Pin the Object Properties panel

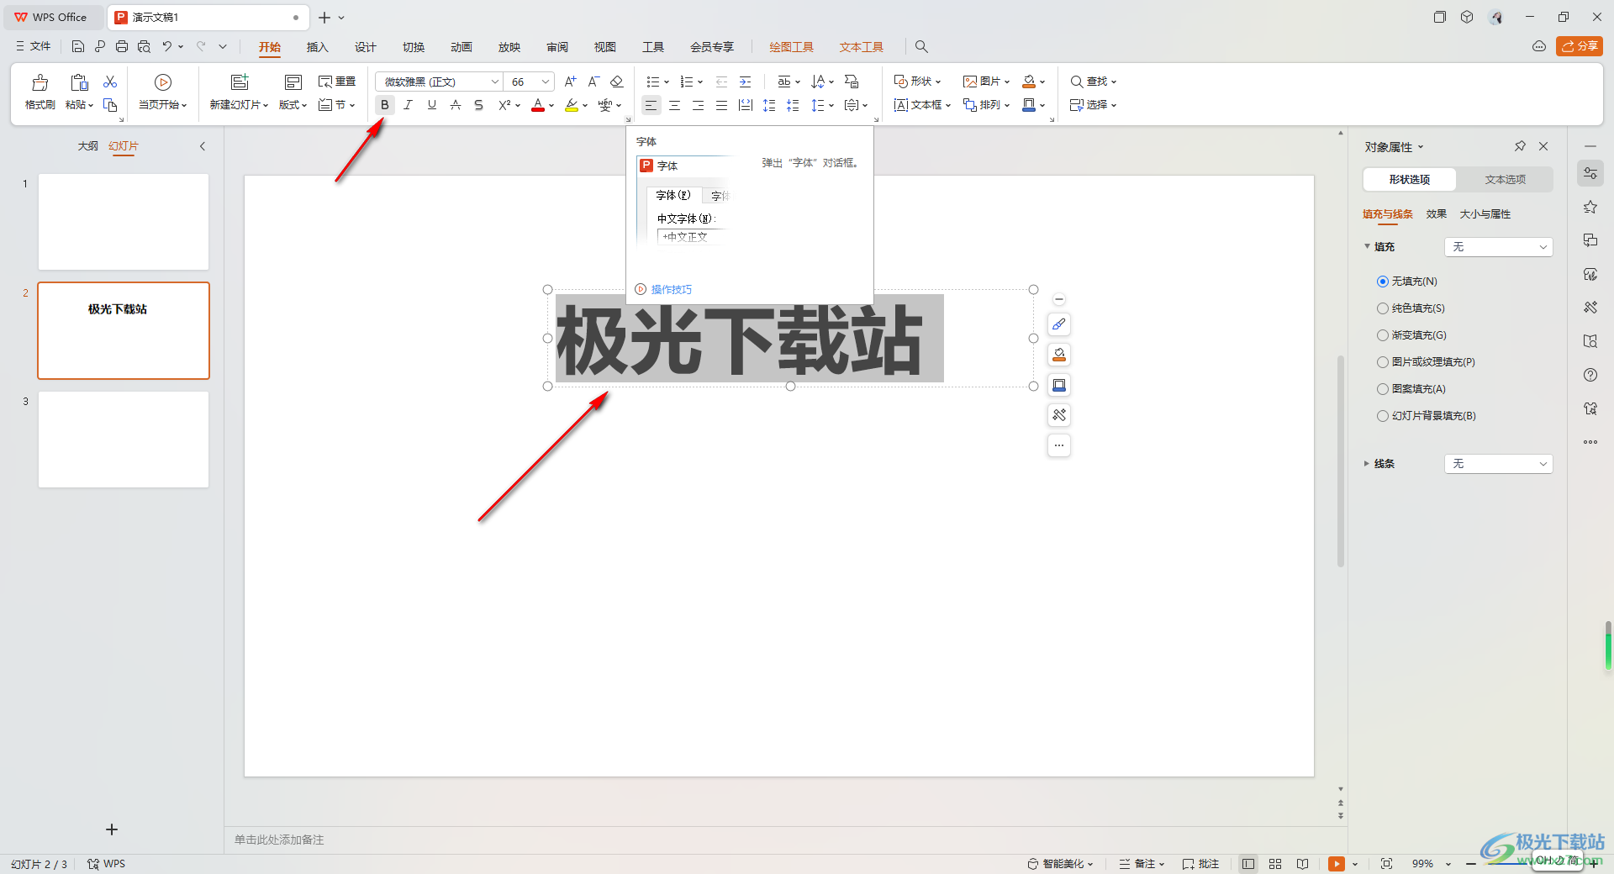[x=1520, y=146]
